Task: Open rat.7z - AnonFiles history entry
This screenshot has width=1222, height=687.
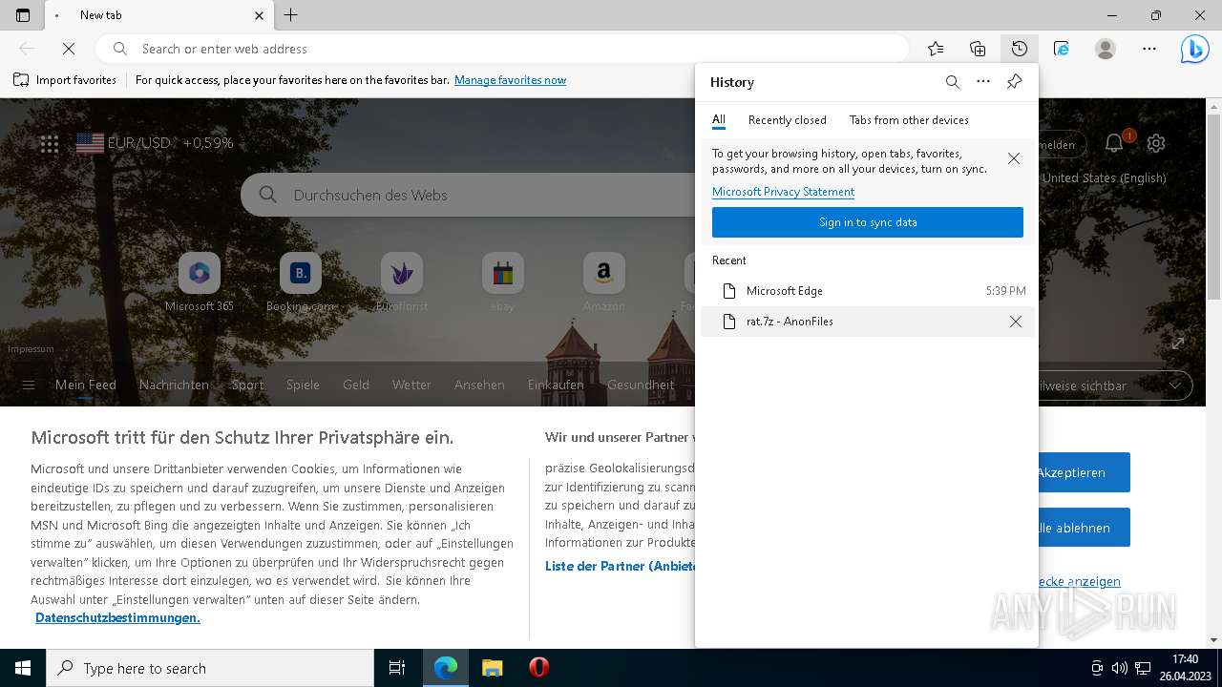Action: [868, 322]
